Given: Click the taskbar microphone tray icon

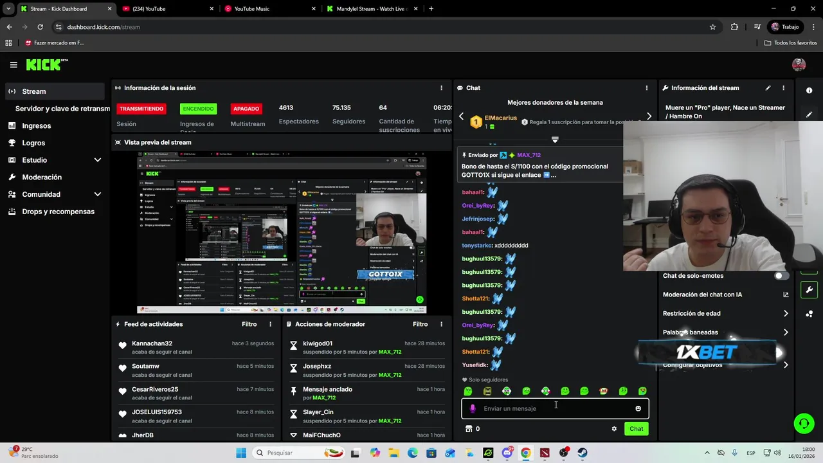Looking at the screenshot, I should [734, 453].
